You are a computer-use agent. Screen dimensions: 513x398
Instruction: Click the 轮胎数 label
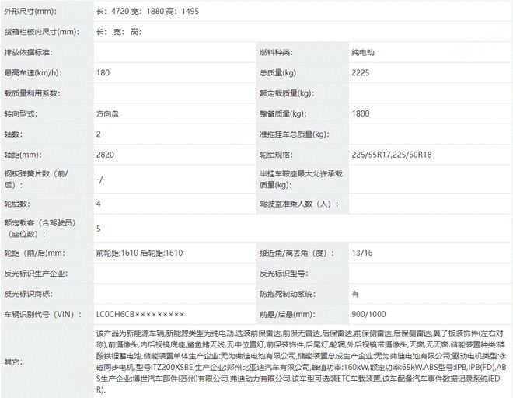(x=17, y=204)
